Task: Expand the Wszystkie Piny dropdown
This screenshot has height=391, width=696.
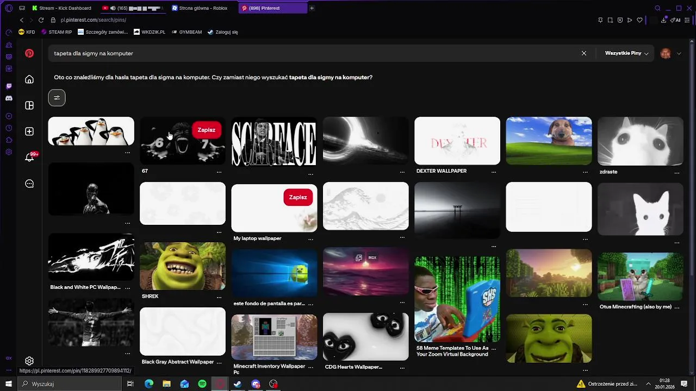Action: 627,53
